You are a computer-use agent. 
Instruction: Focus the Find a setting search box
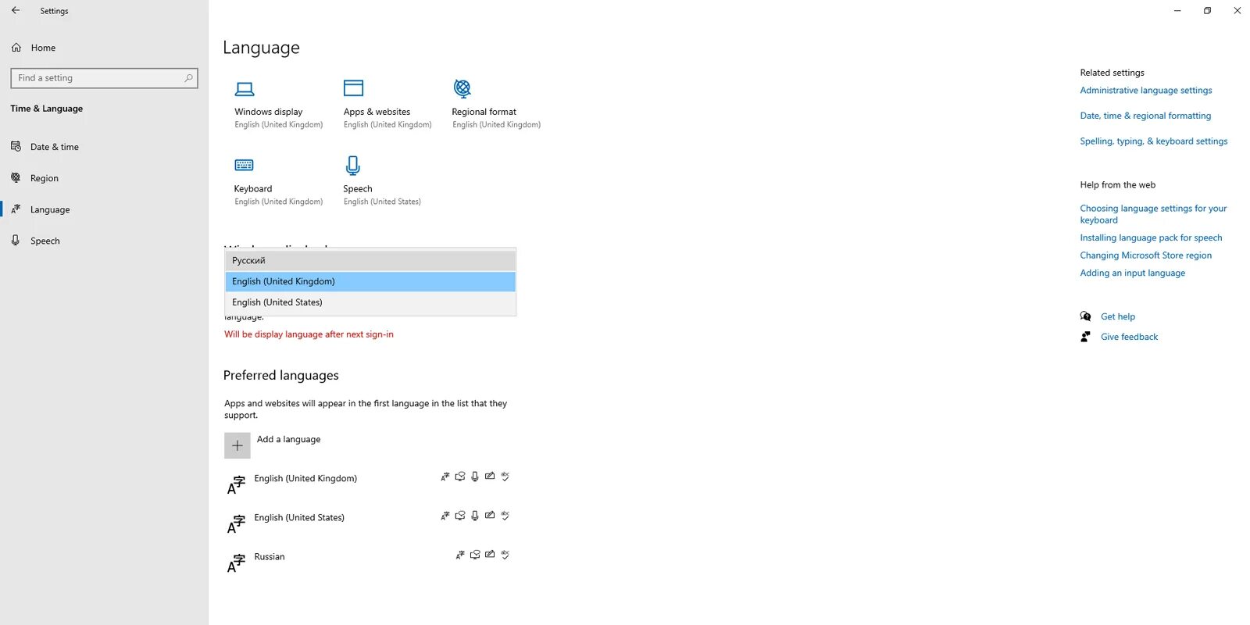coord(104,78)
